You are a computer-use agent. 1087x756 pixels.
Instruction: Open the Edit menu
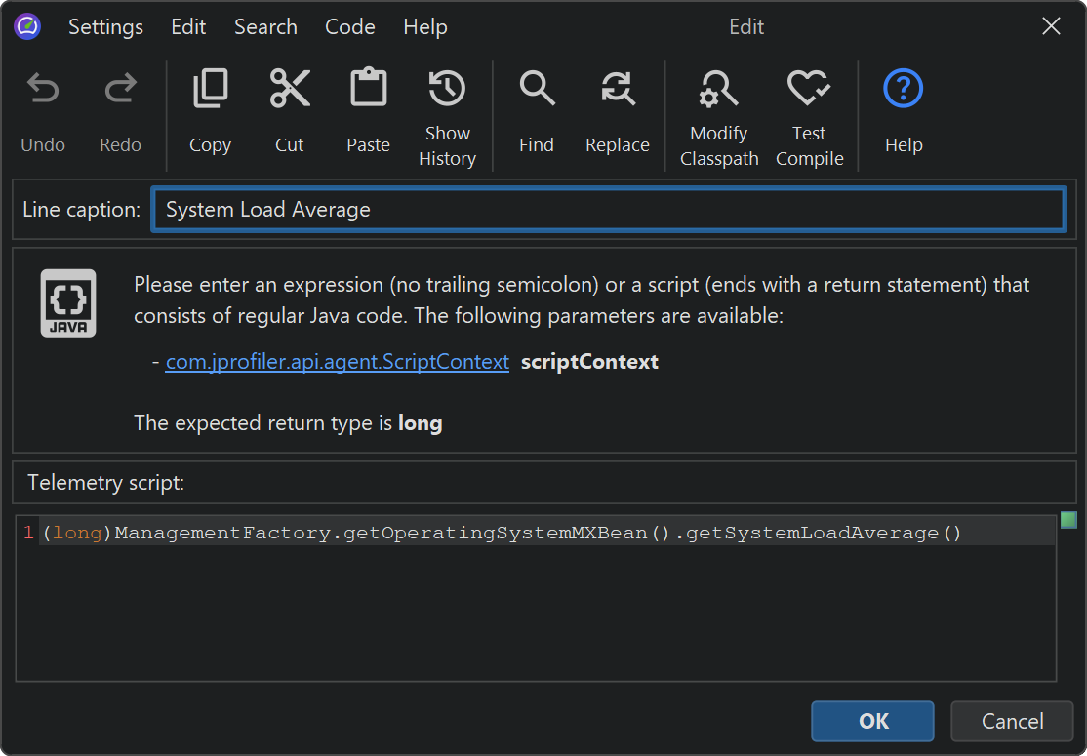pos(188,27)
